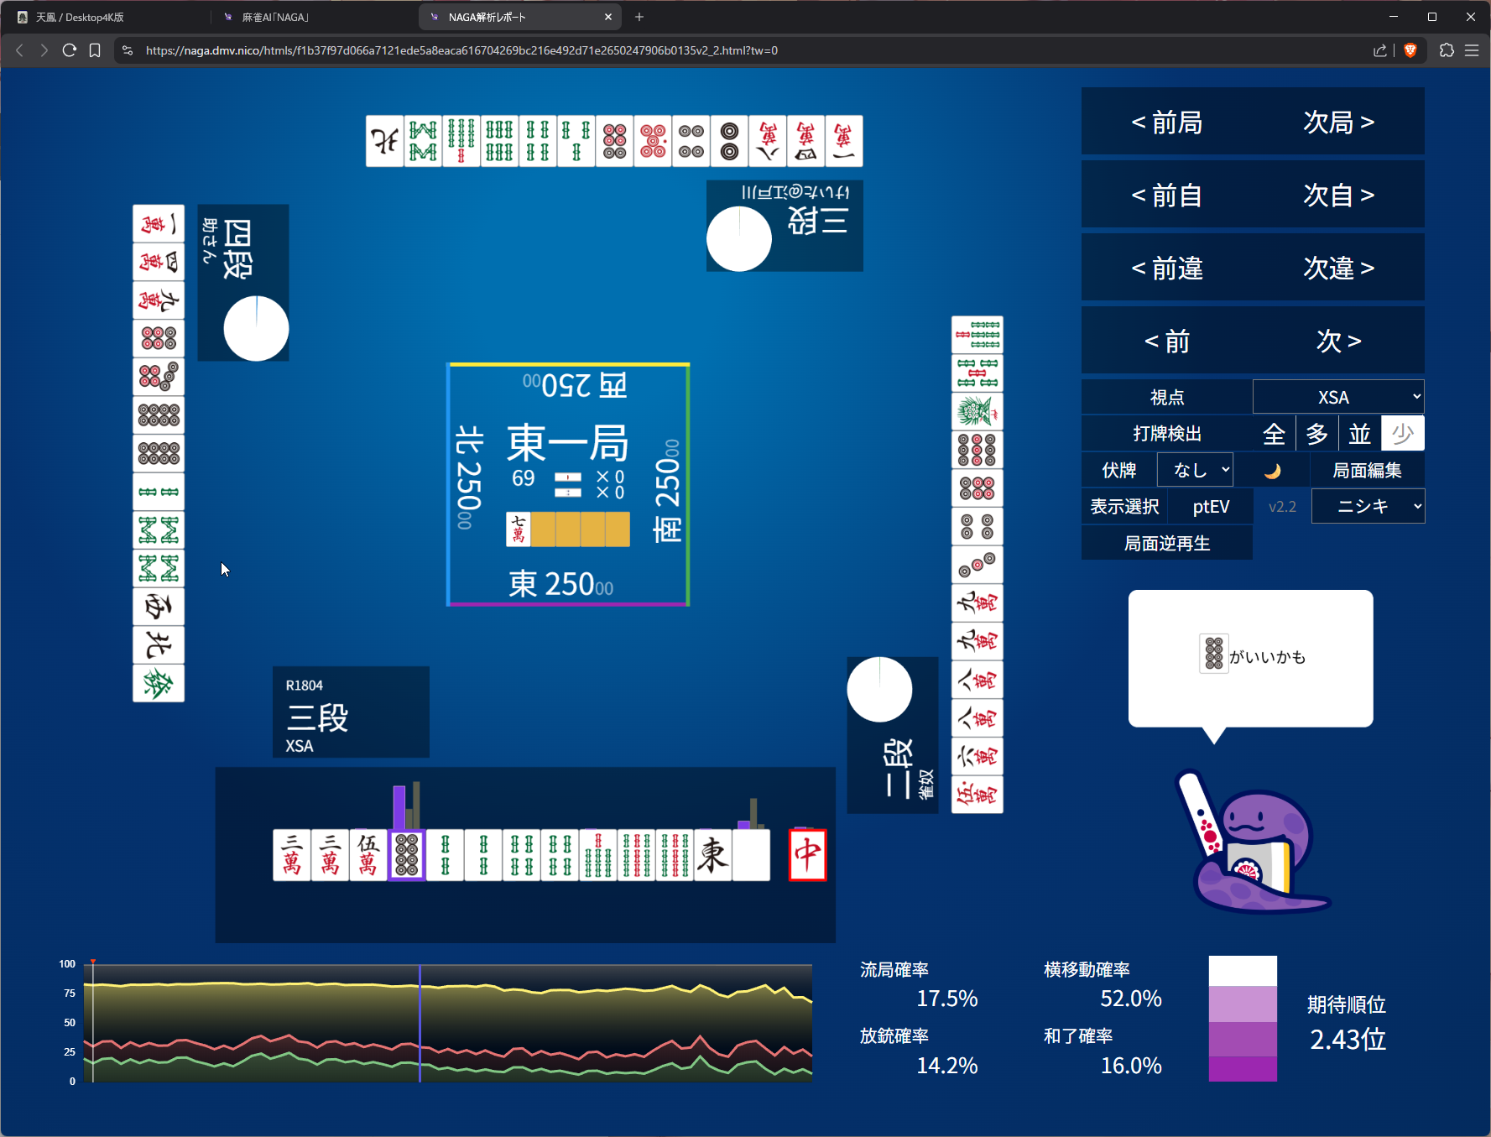Click the red 中 drawn tile
The image size is (1491, 1137).
807,854
